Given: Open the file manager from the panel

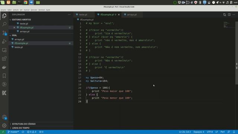Looking at the screenshot, I should 14,3.
